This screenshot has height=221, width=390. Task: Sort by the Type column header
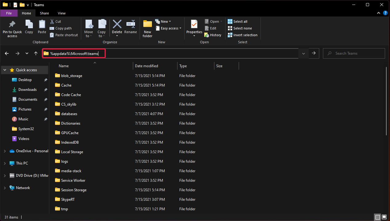(183, 66)
